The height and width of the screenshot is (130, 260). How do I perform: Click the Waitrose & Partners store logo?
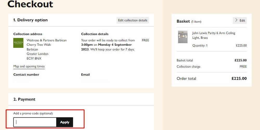point(18,43)
